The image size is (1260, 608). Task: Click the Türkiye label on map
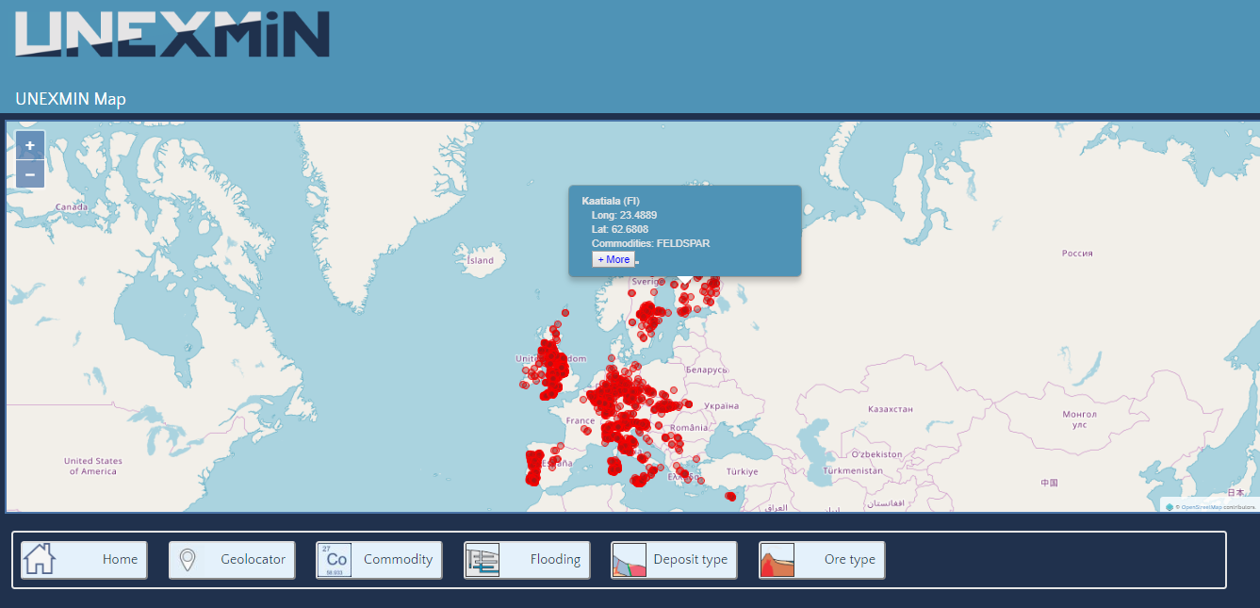coord(742,471)
